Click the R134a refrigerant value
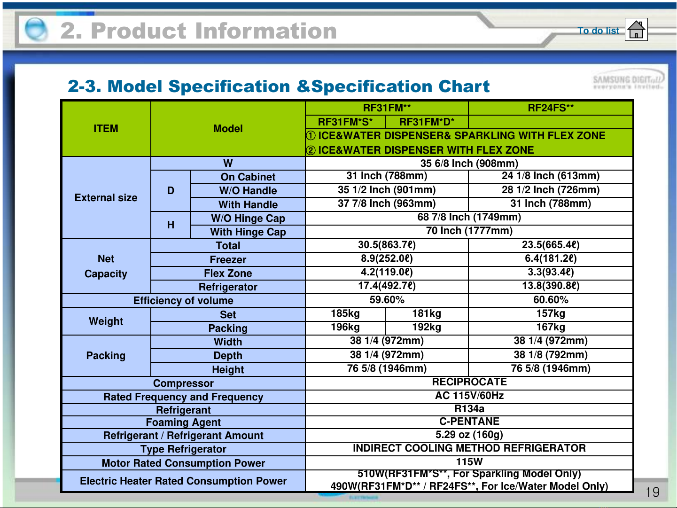The width and height of the screenshot is (677, 508). point(469,409)
